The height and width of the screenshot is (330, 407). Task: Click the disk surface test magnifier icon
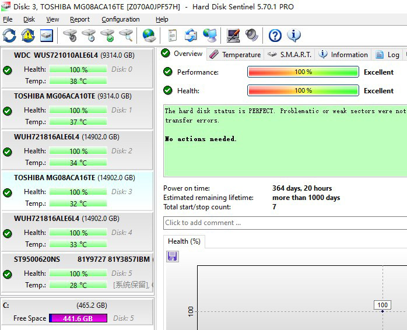[x=126, y=36]
